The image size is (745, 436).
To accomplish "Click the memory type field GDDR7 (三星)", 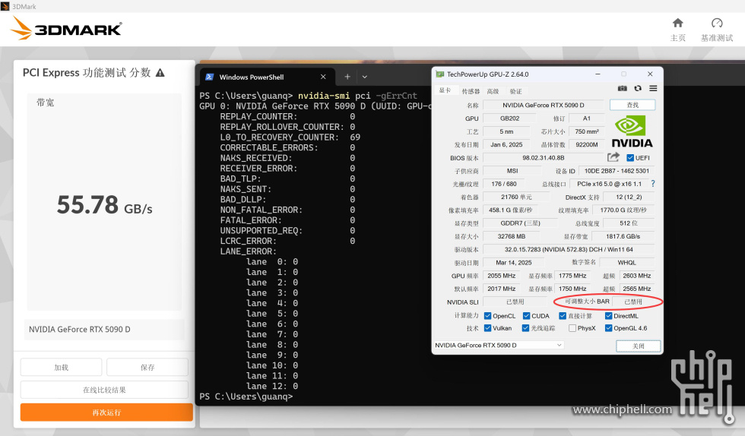I will click(520, 223).
